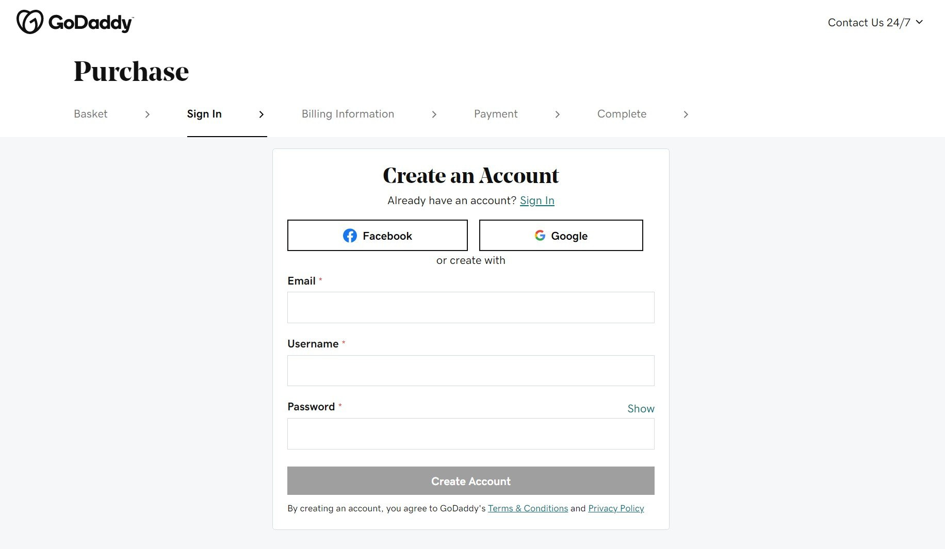This screenshot has height=549, width=945.
Task: Click the Create Account button
Action: pyautogui.click(x=470, y=481)
